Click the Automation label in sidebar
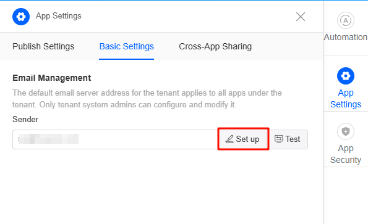Image resolution: width=368 pixels, height=224 pixels. coord(346,37)
